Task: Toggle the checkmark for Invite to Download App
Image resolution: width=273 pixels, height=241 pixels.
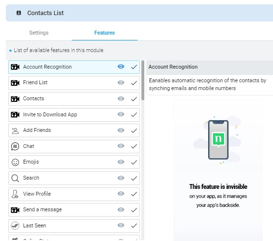Action: click(x=134, y=114)
